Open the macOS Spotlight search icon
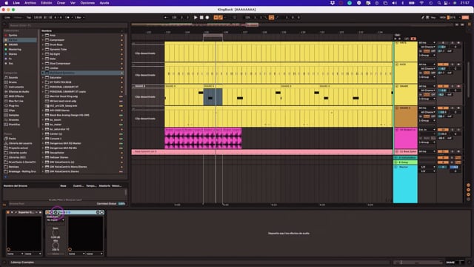Image resolution: width=474 pixels, height=267 pixels. pos(439,3)
